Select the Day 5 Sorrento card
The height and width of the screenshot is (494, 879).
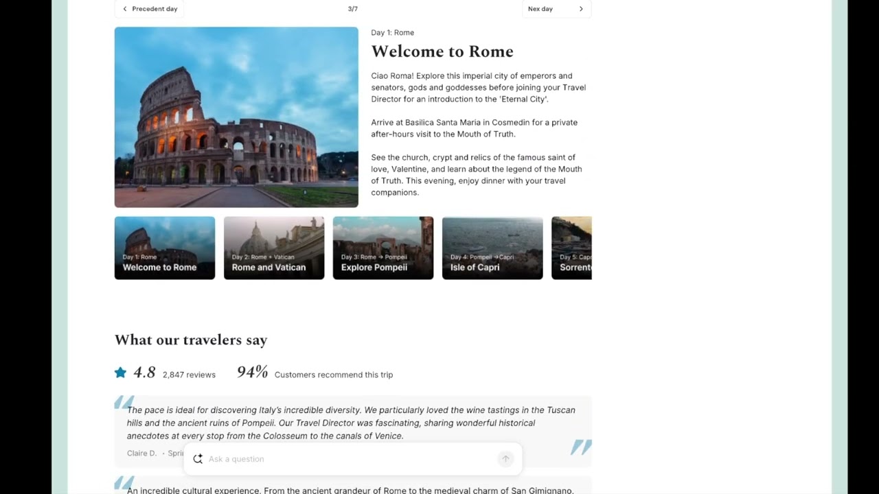point(571,248)
